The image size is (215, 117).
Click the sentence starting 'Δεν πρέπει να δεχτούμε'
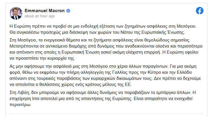(x=105, y=82)
